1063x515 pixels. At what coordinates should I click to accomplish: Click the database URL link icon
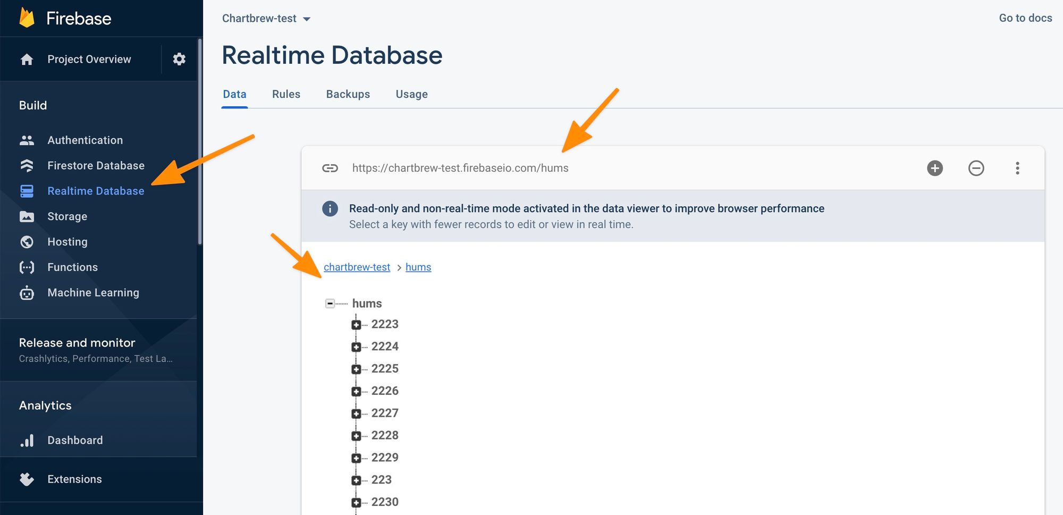(330, 168)
